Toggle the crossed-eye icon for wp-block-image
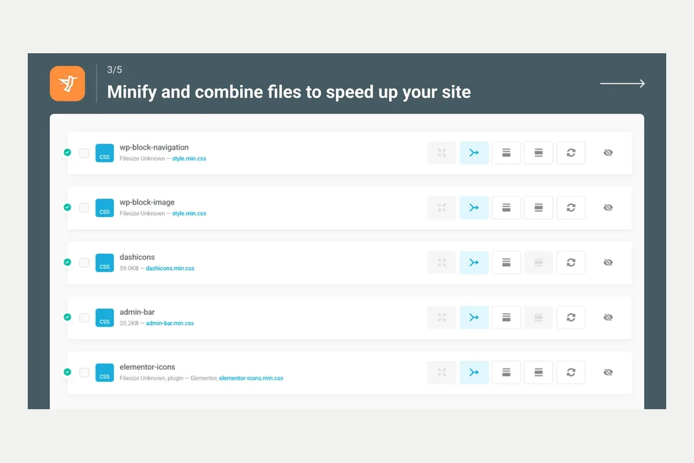 (608, 208)
